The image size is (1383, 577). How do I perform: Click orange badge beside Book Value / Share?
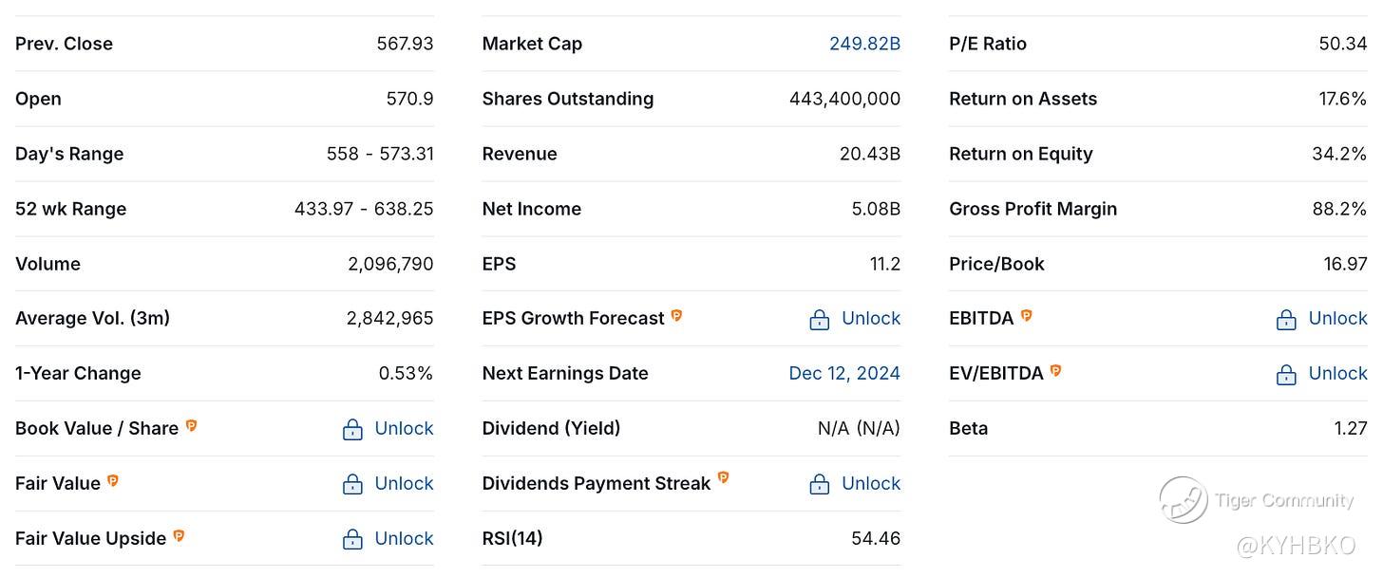point(191,426)
